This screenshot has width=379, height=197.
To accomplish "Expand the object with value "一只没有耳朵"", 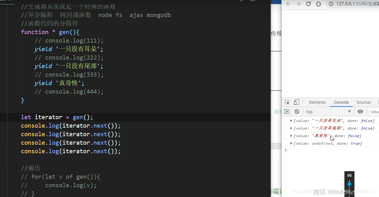I will click(x=291, y=120).
